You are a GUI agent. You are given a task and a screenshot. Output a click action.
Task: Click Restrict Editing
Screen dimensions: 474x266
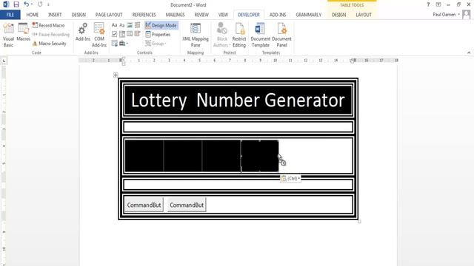tap(239, 35)
